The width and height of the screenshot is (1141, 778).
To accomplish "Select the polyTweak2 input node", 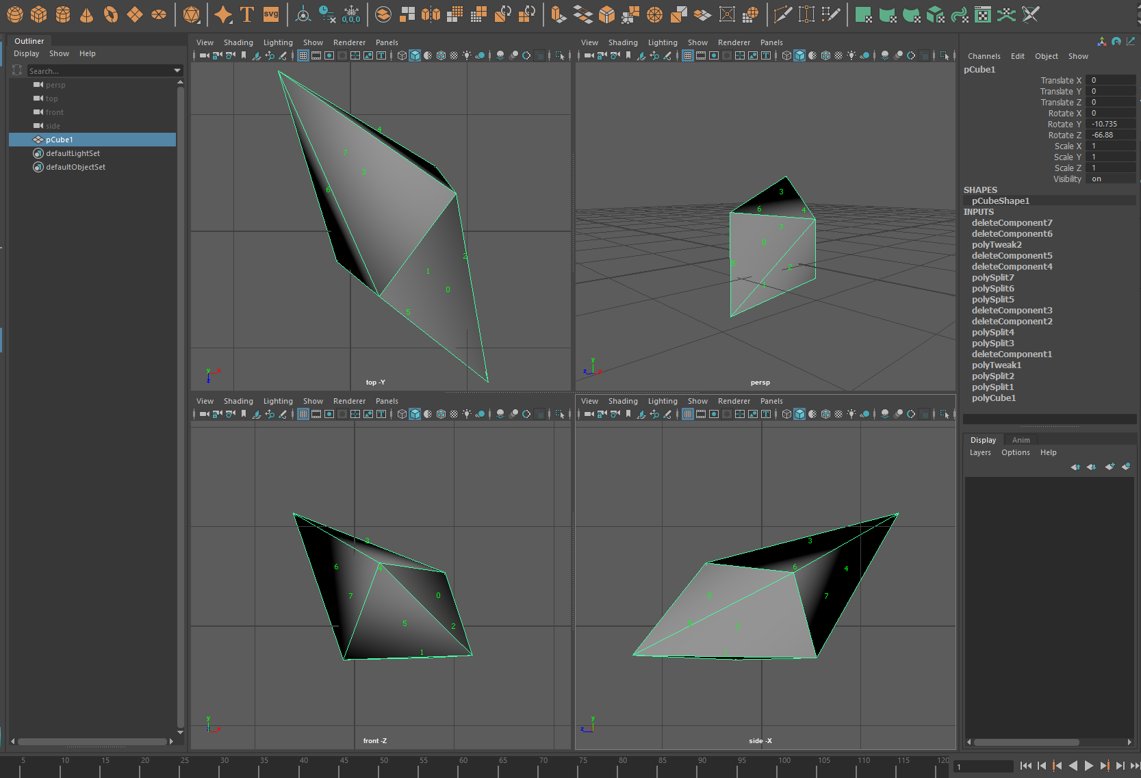I will click(x=997, y=244).
